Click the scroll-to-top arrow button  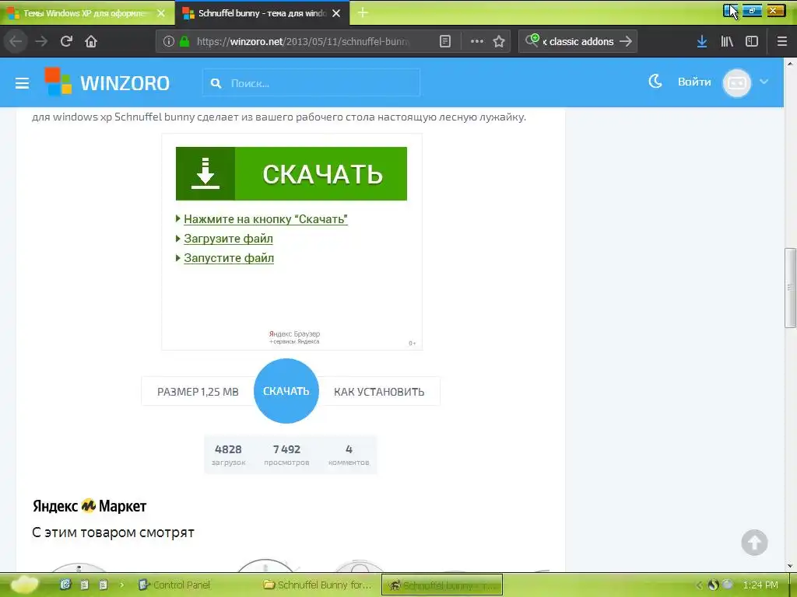tap(754, 543)
